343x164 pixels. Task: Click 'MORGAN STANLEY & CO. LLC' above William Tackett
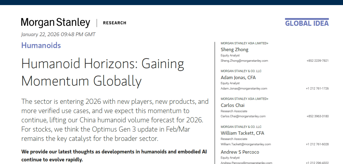pos(241,127)
